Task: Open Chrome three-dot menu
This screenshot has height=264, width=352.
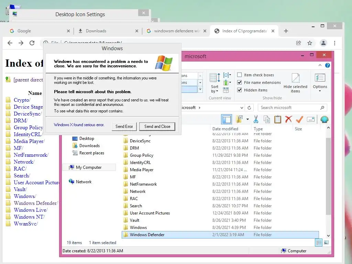Action: 334,43
